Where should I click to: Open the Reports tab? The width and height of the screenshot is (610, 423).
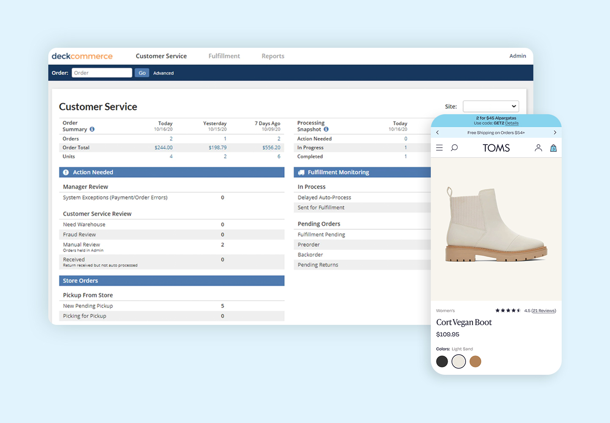[273, 56]
